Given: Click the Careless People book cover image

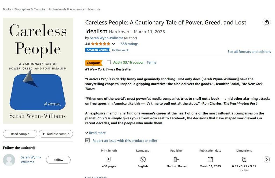Looking at the screenshot, I should (38, 71).
